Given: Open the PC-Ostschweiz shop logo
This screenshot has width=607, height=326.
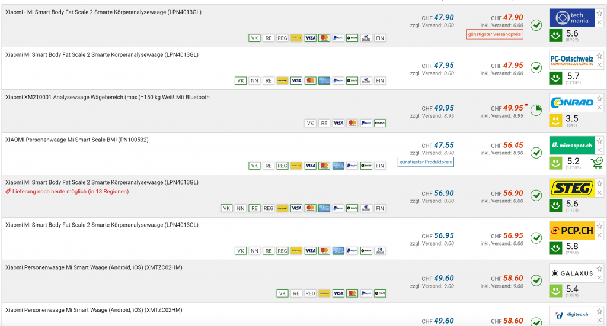Looking at the screenshot, I should tap(571, 60).
